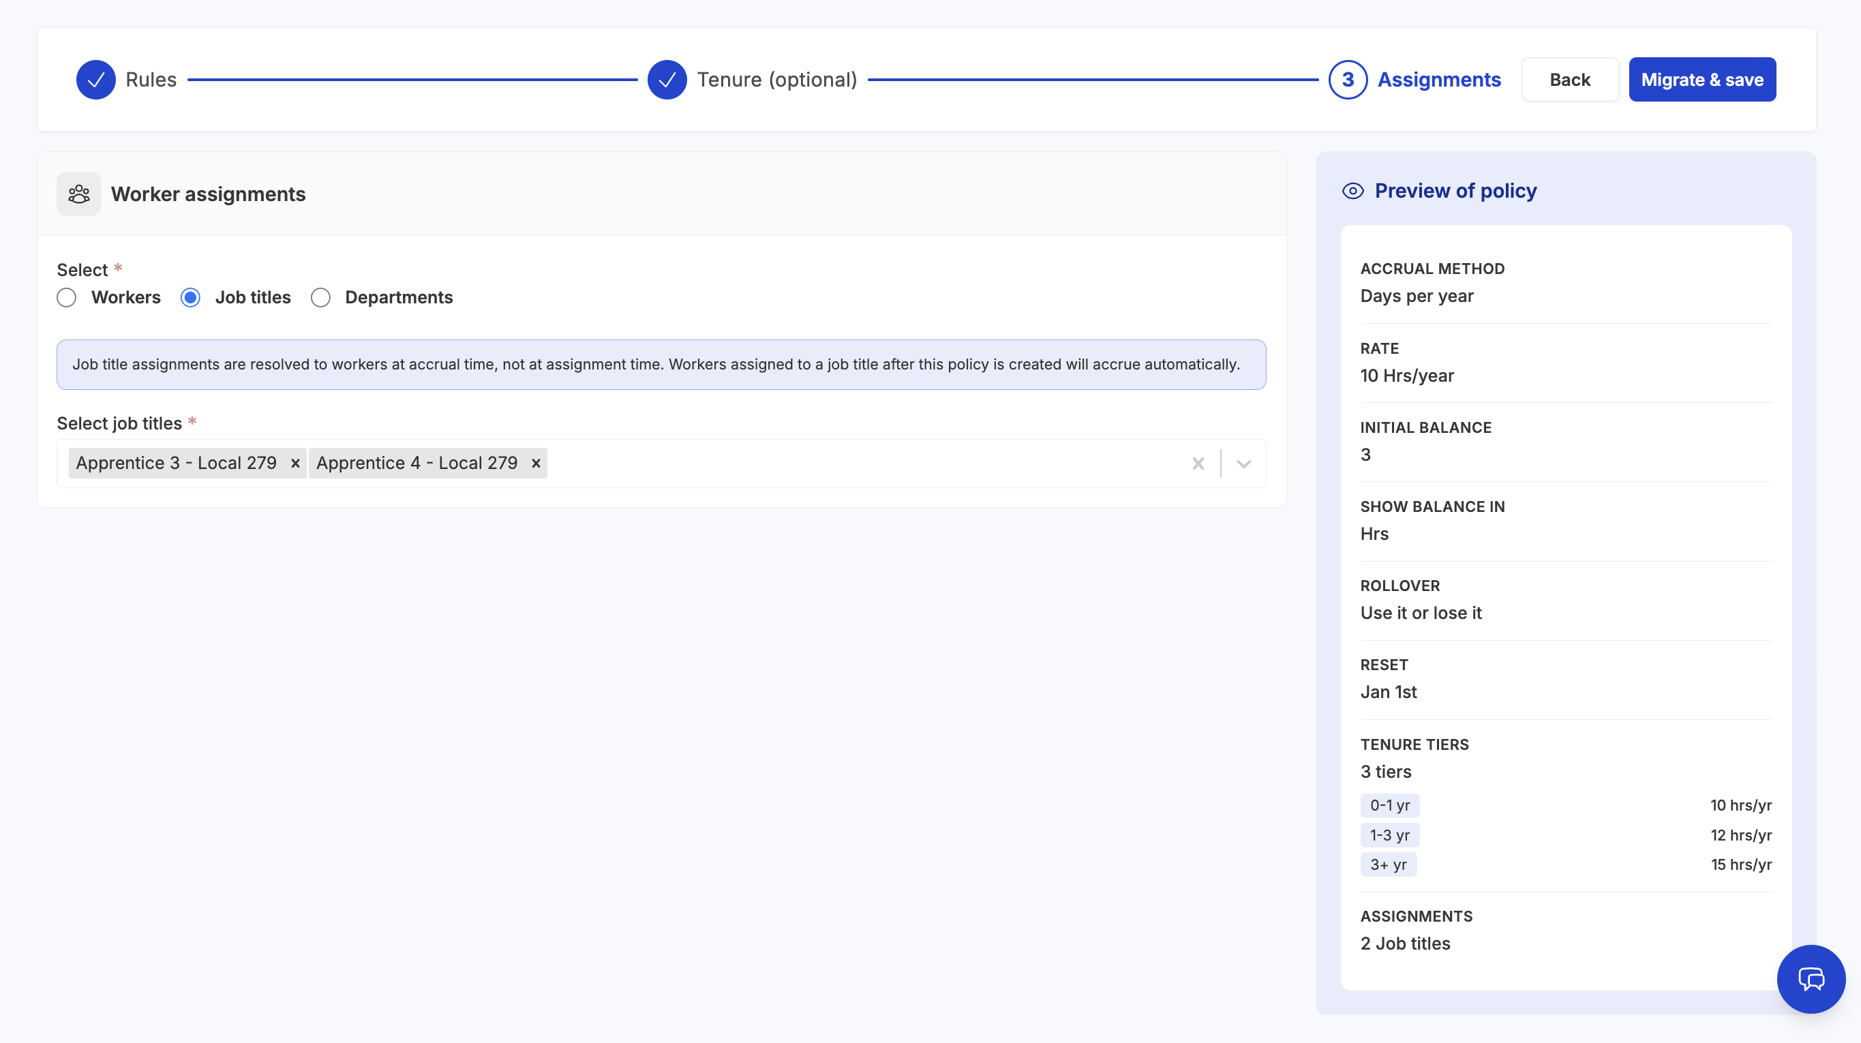This screenshot has width=1861, height=1043.
Task: Select the Job titles radio option
Action: (191, 298)
